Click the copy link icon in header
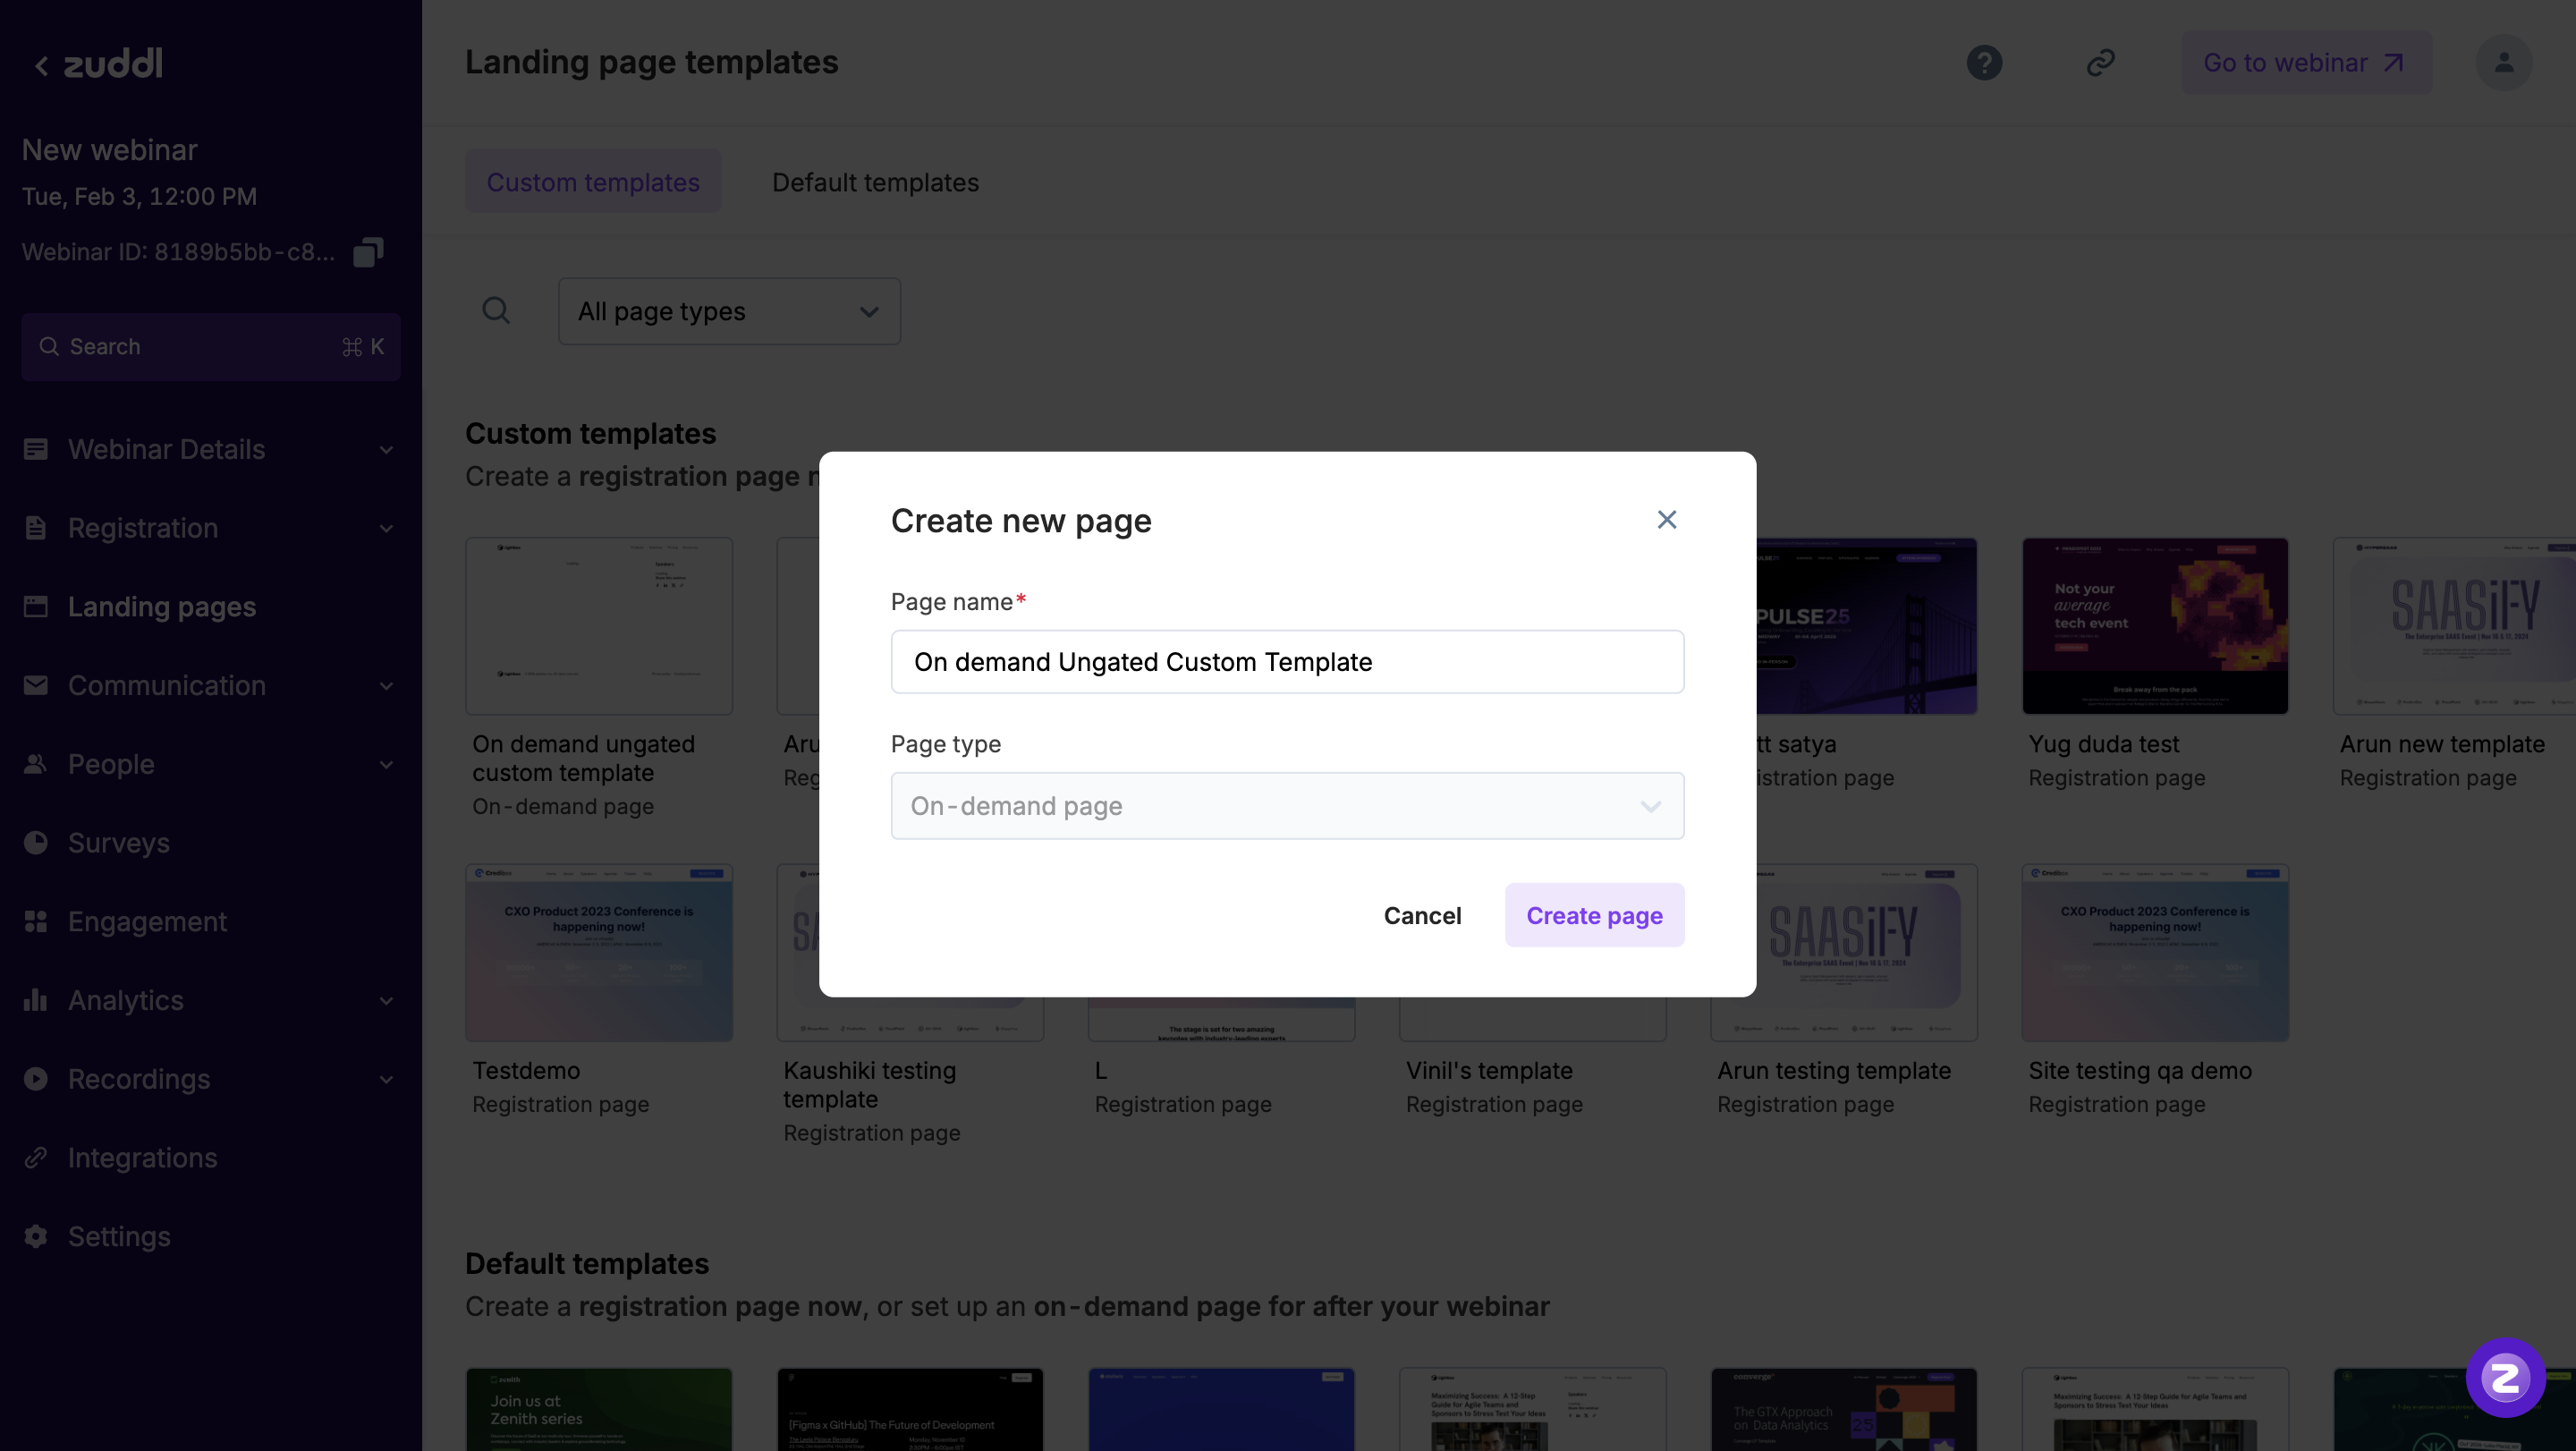This screenshot has height=1451, width=2576. [2100, 63]
